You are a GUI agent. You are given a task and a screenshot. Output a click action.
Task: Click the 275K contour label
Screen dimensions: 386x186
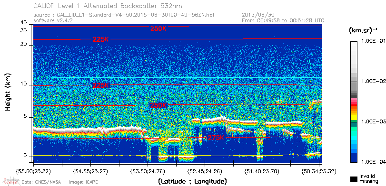tap(216, 138)
